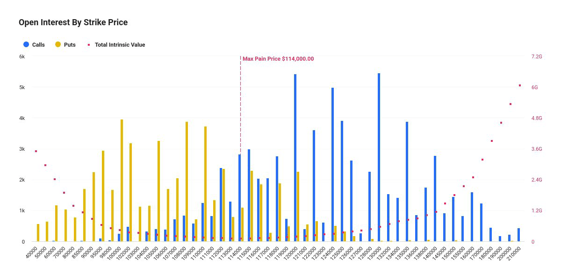561x280 pixels.
Task: Click the yellow put bar at strike 110000
Action: tap(205, 184)
